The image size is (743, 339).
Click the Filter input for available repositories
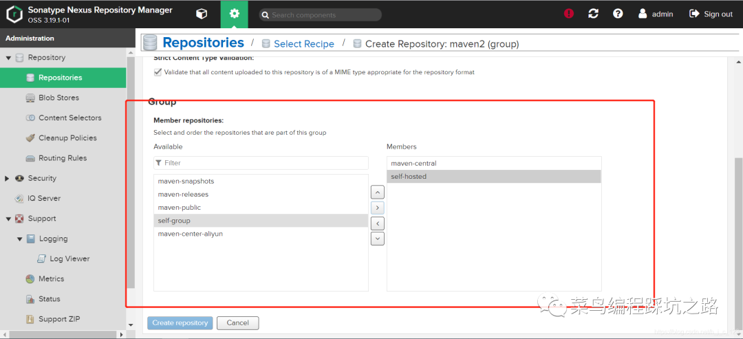261,163
